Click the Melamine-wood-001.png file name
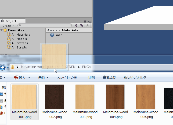The image size is (173, 125). [24, 115]
